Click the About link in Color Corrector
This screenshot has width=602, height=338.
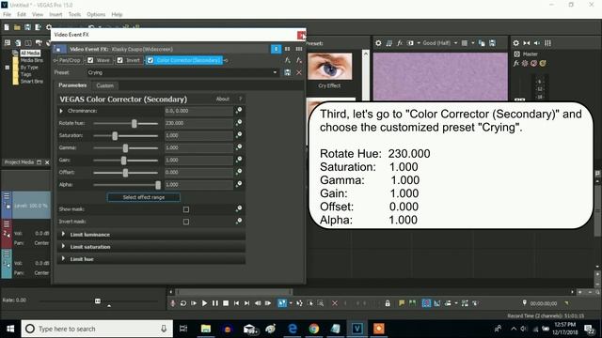tap(223, 99)
